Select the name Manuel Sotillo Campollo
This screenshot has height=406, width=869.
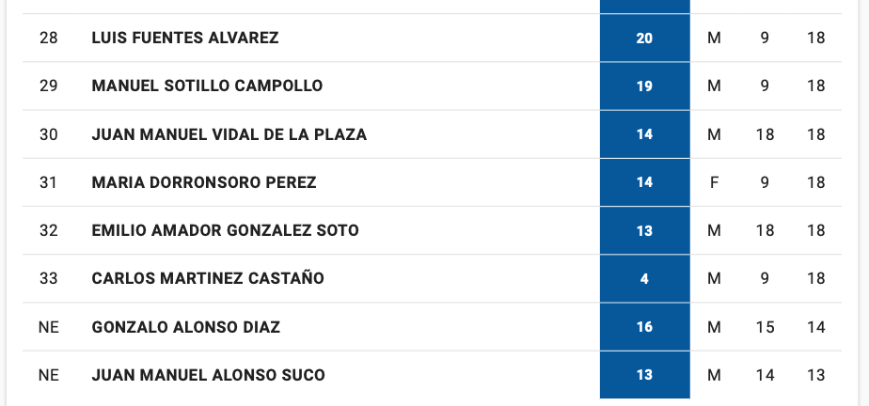click(x=207, y=86)
